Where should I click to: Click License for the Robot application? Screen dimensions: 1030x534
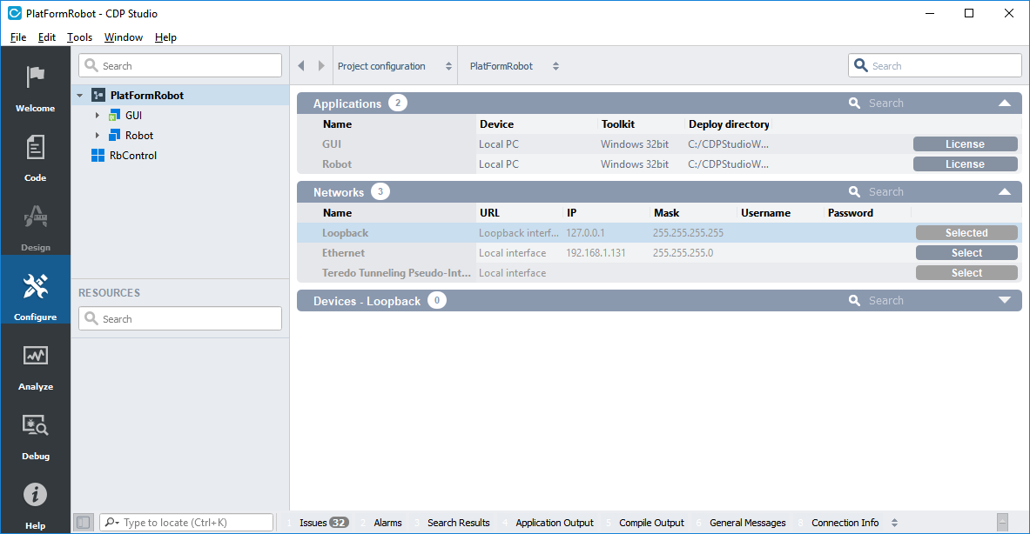coord(965,164)
